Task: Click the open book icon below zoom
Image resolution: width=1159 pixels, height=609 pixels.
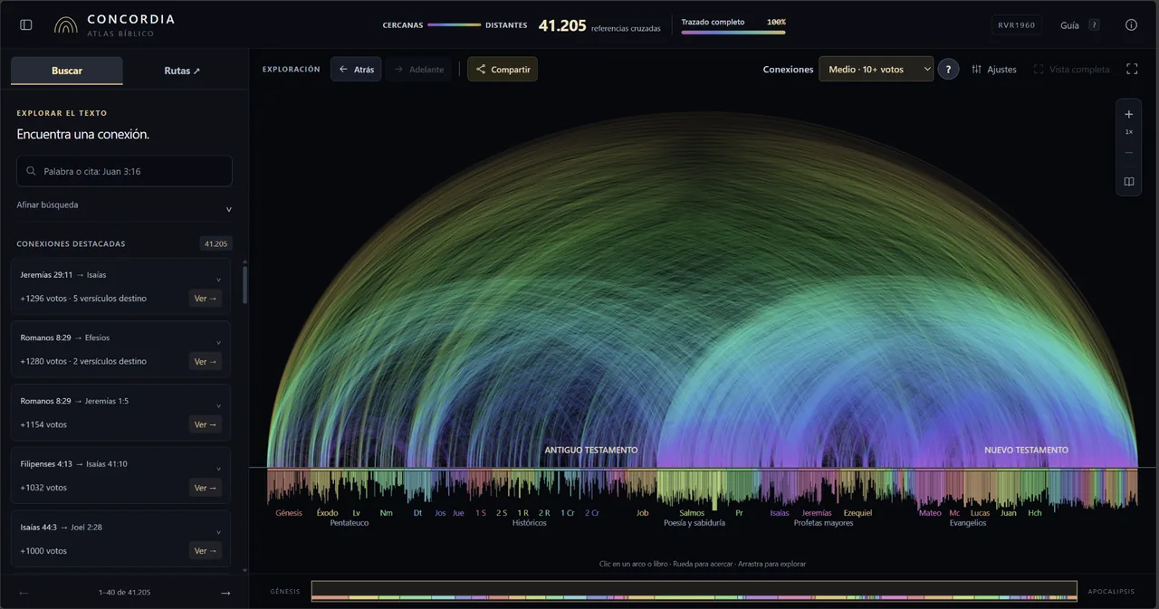Action: coord(1129,182)
